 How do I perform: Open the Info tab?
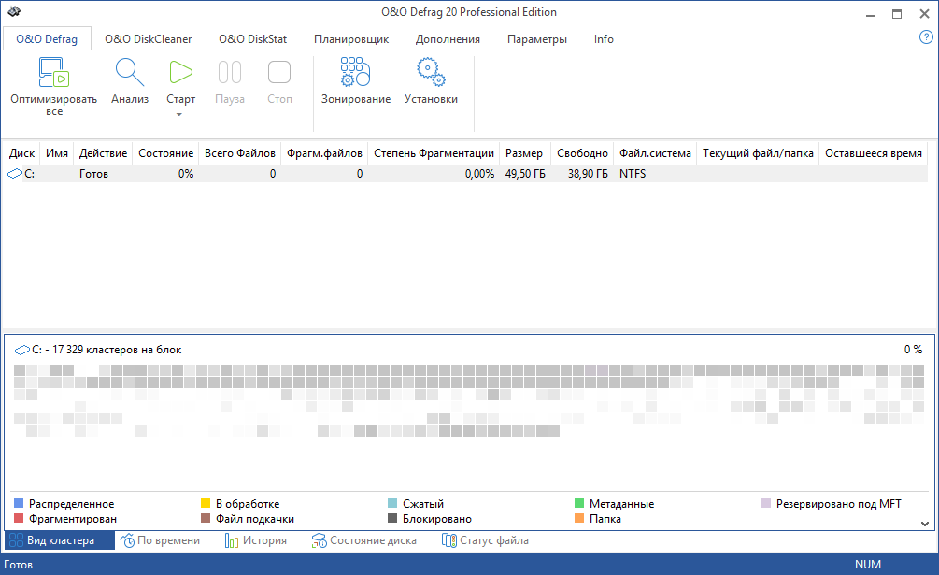click(604, 39)
